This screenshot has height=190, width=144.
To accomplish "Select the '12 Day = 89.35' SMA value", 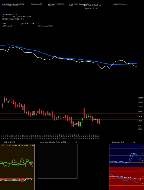I will 11,5.
